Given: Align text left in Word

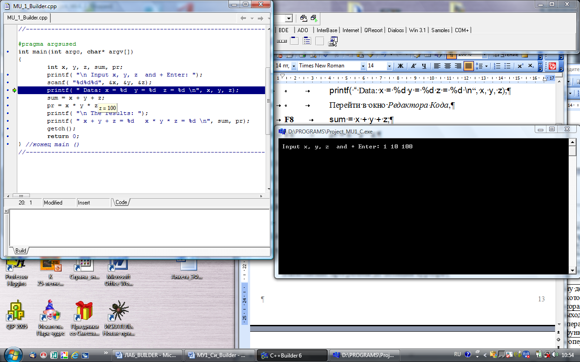Looking at the screenshot, I should click(437, 66).
